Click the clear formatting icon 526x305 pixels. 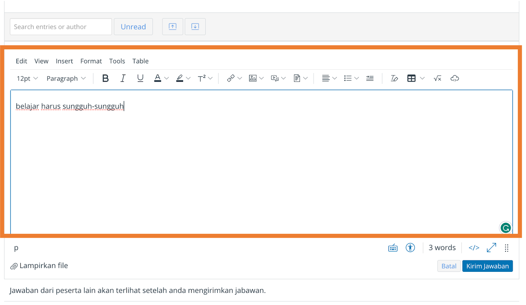tap(394, 78)
